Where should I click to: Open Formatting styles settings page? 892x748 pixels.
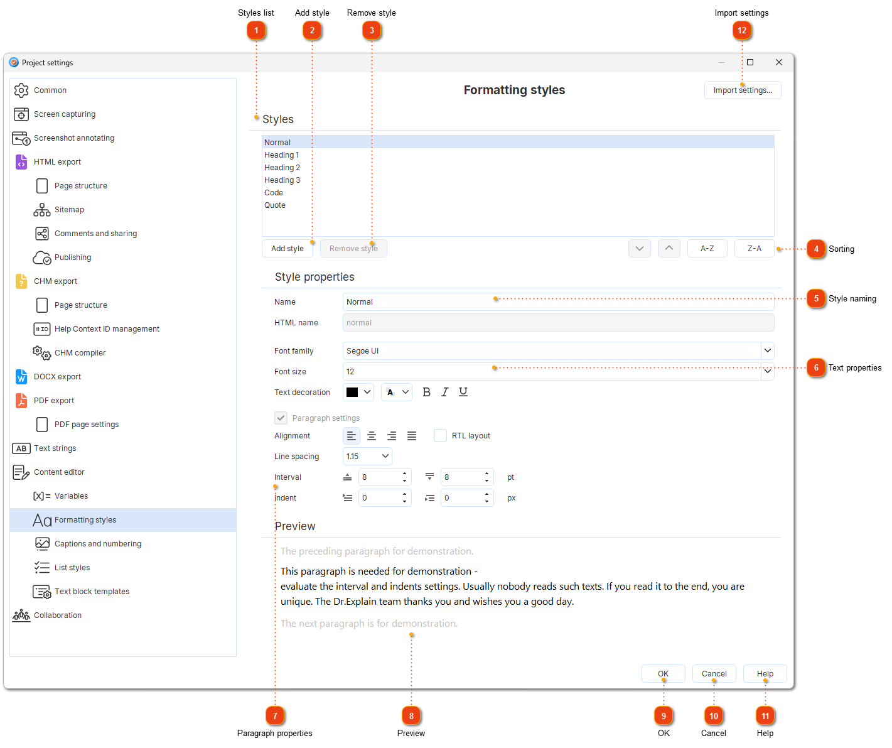(123, 520)
